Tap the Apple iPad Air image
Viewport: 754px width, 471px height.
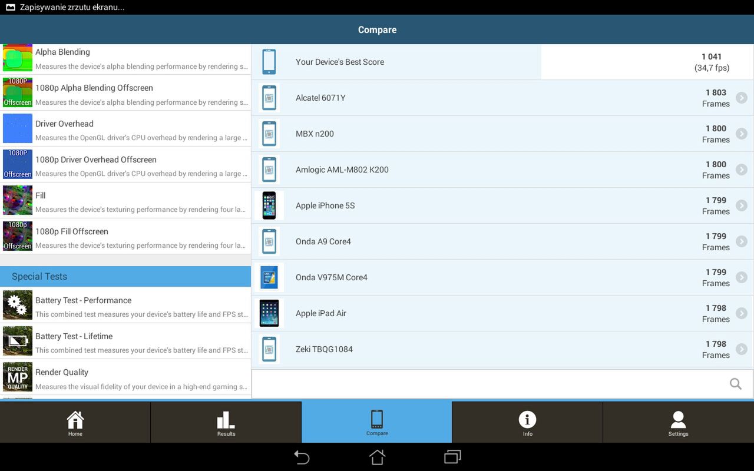(269, 313)
